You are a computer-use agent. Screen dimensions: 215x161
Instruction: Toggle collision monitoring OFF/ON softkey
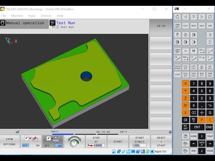click(x=31, y=141)
